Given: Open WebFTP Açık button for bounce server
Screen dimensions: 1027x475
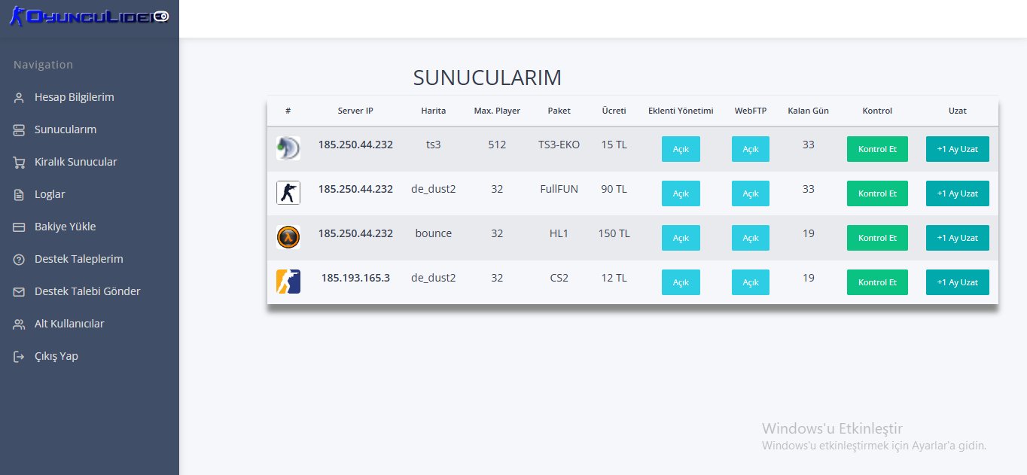Looking at the screenshot, I should 751,238.
